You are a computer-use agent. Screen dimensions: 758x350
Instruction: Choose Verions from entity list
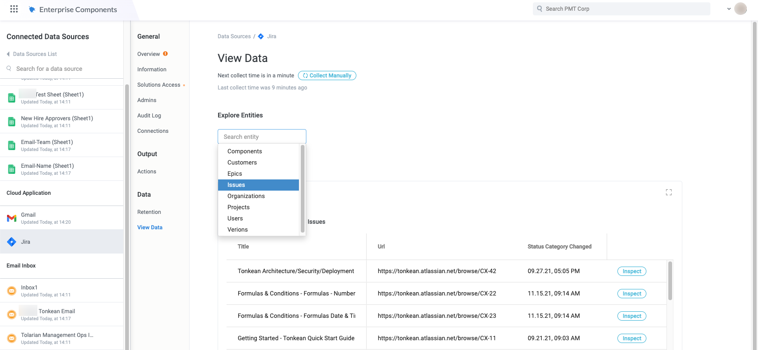pyautogui.click(x=258, y=230)
